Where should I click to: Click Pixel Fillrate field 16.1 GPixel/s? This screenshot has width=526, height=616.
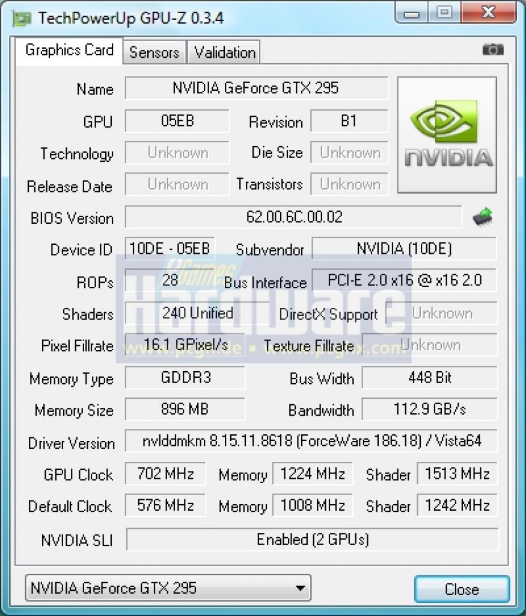click(x=185, y=345)
